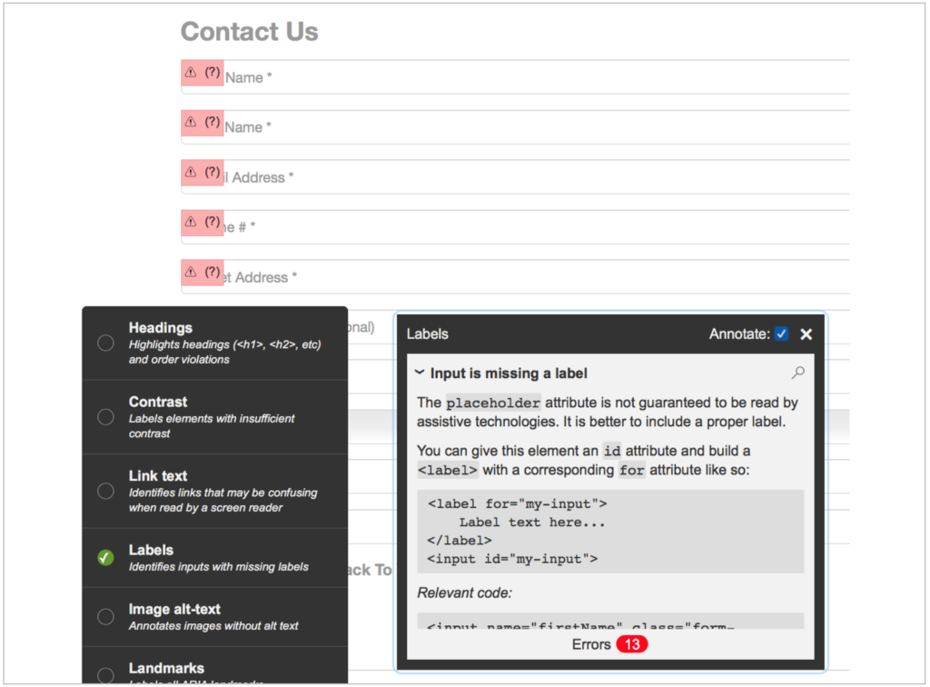Click the warning badge on the street Address field

203,273
